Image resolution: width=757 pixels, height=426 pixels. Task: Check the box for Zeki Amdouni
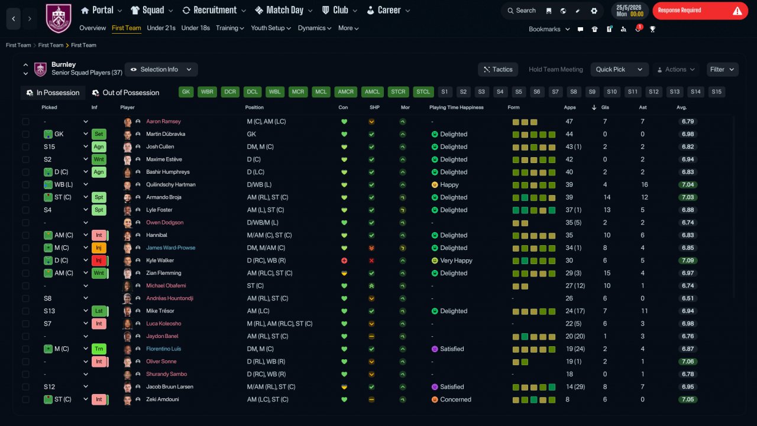pos(25,399)
